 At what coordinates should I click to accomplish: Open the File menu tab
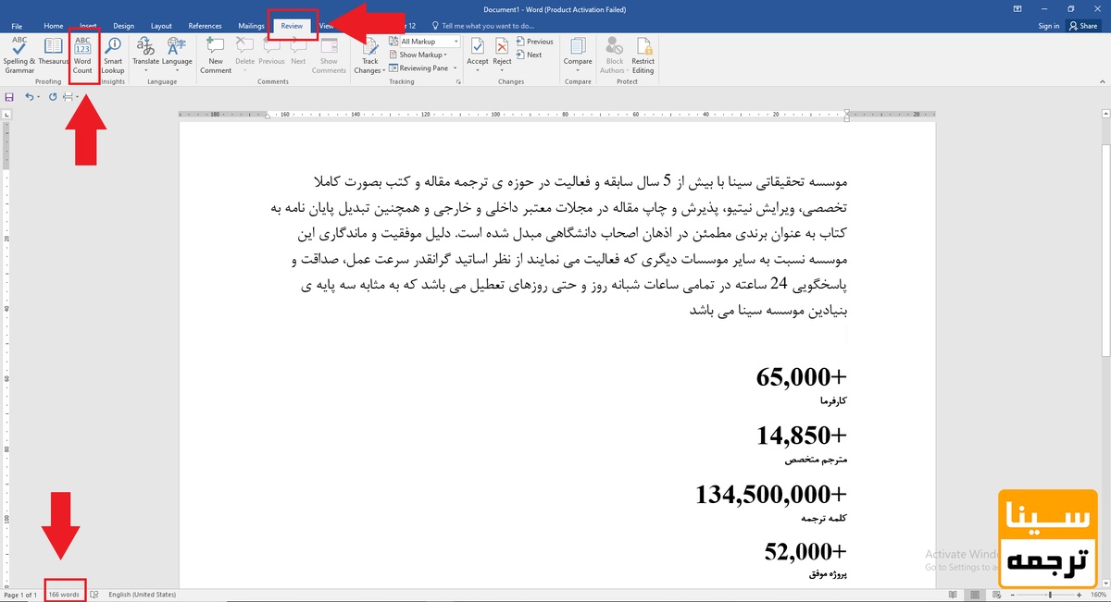click(x=17, y=26)
